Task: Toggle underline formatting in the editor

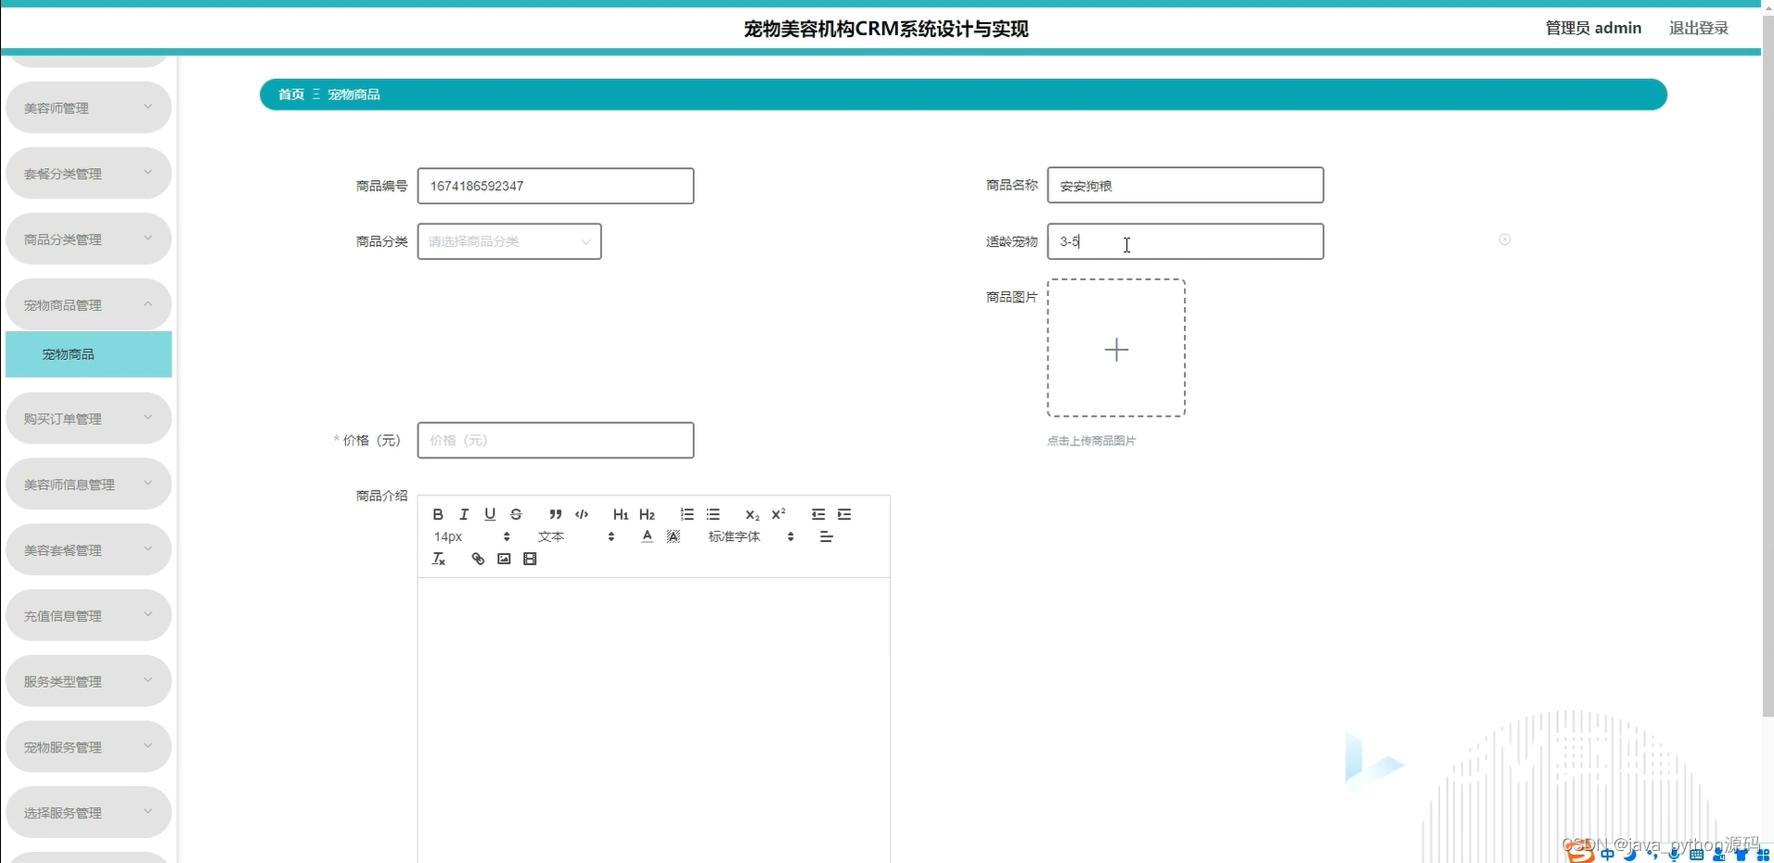Action: coord(490,514)
